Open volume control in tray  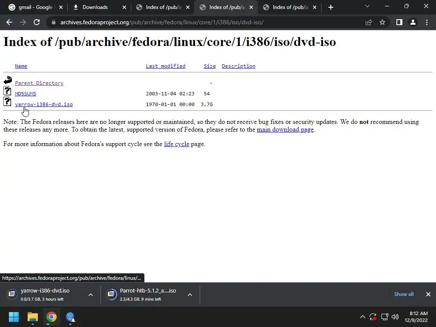pos(395,317)
